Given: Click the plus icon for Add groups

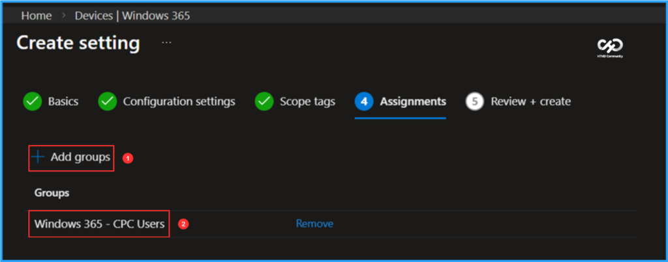Looking at the screenshot, I should click(x=38, y=157).
